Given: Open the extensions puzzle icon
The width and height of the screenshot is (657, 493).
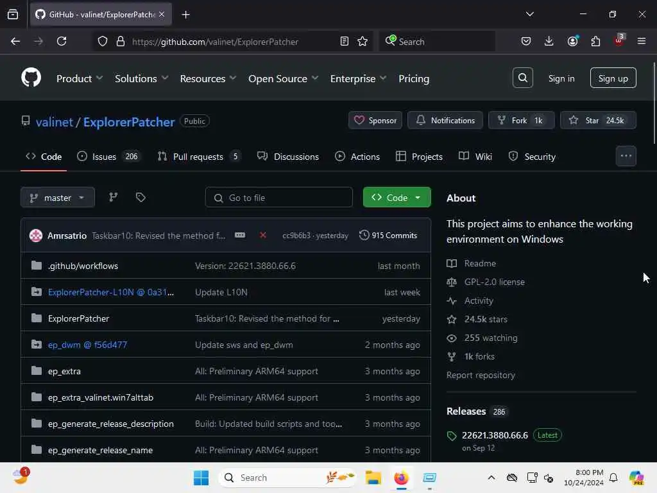Looking at the screenshot, I should coord(595,41).
